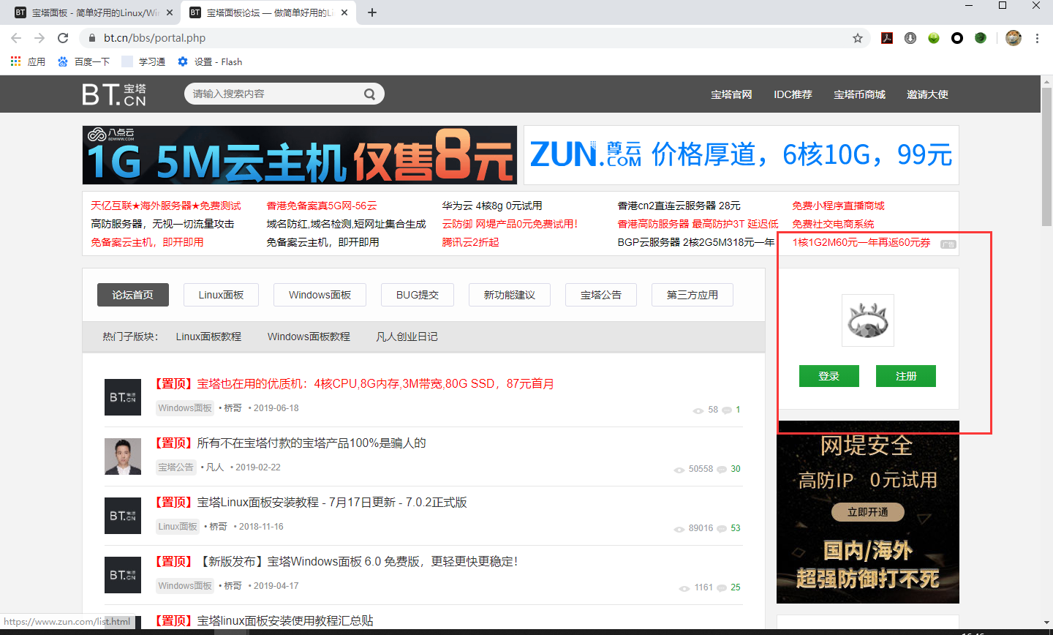Select the 新功能建议 tab

[x=510, y=295]
